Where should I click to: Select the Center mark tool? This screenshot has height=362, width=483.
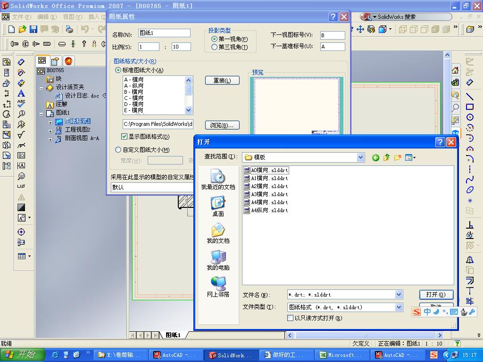click(21, 232)
